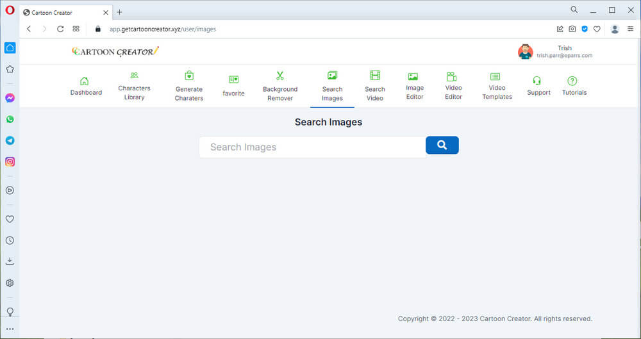Open downloads from the sidebar
Screen dimensions: 641x339
click(x=10, y=261)
